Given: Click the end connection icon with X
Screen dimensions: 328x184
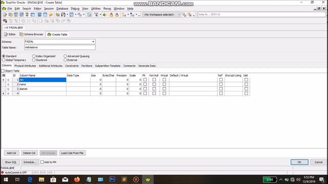Looking at the screenshot, I should [132, 15].
